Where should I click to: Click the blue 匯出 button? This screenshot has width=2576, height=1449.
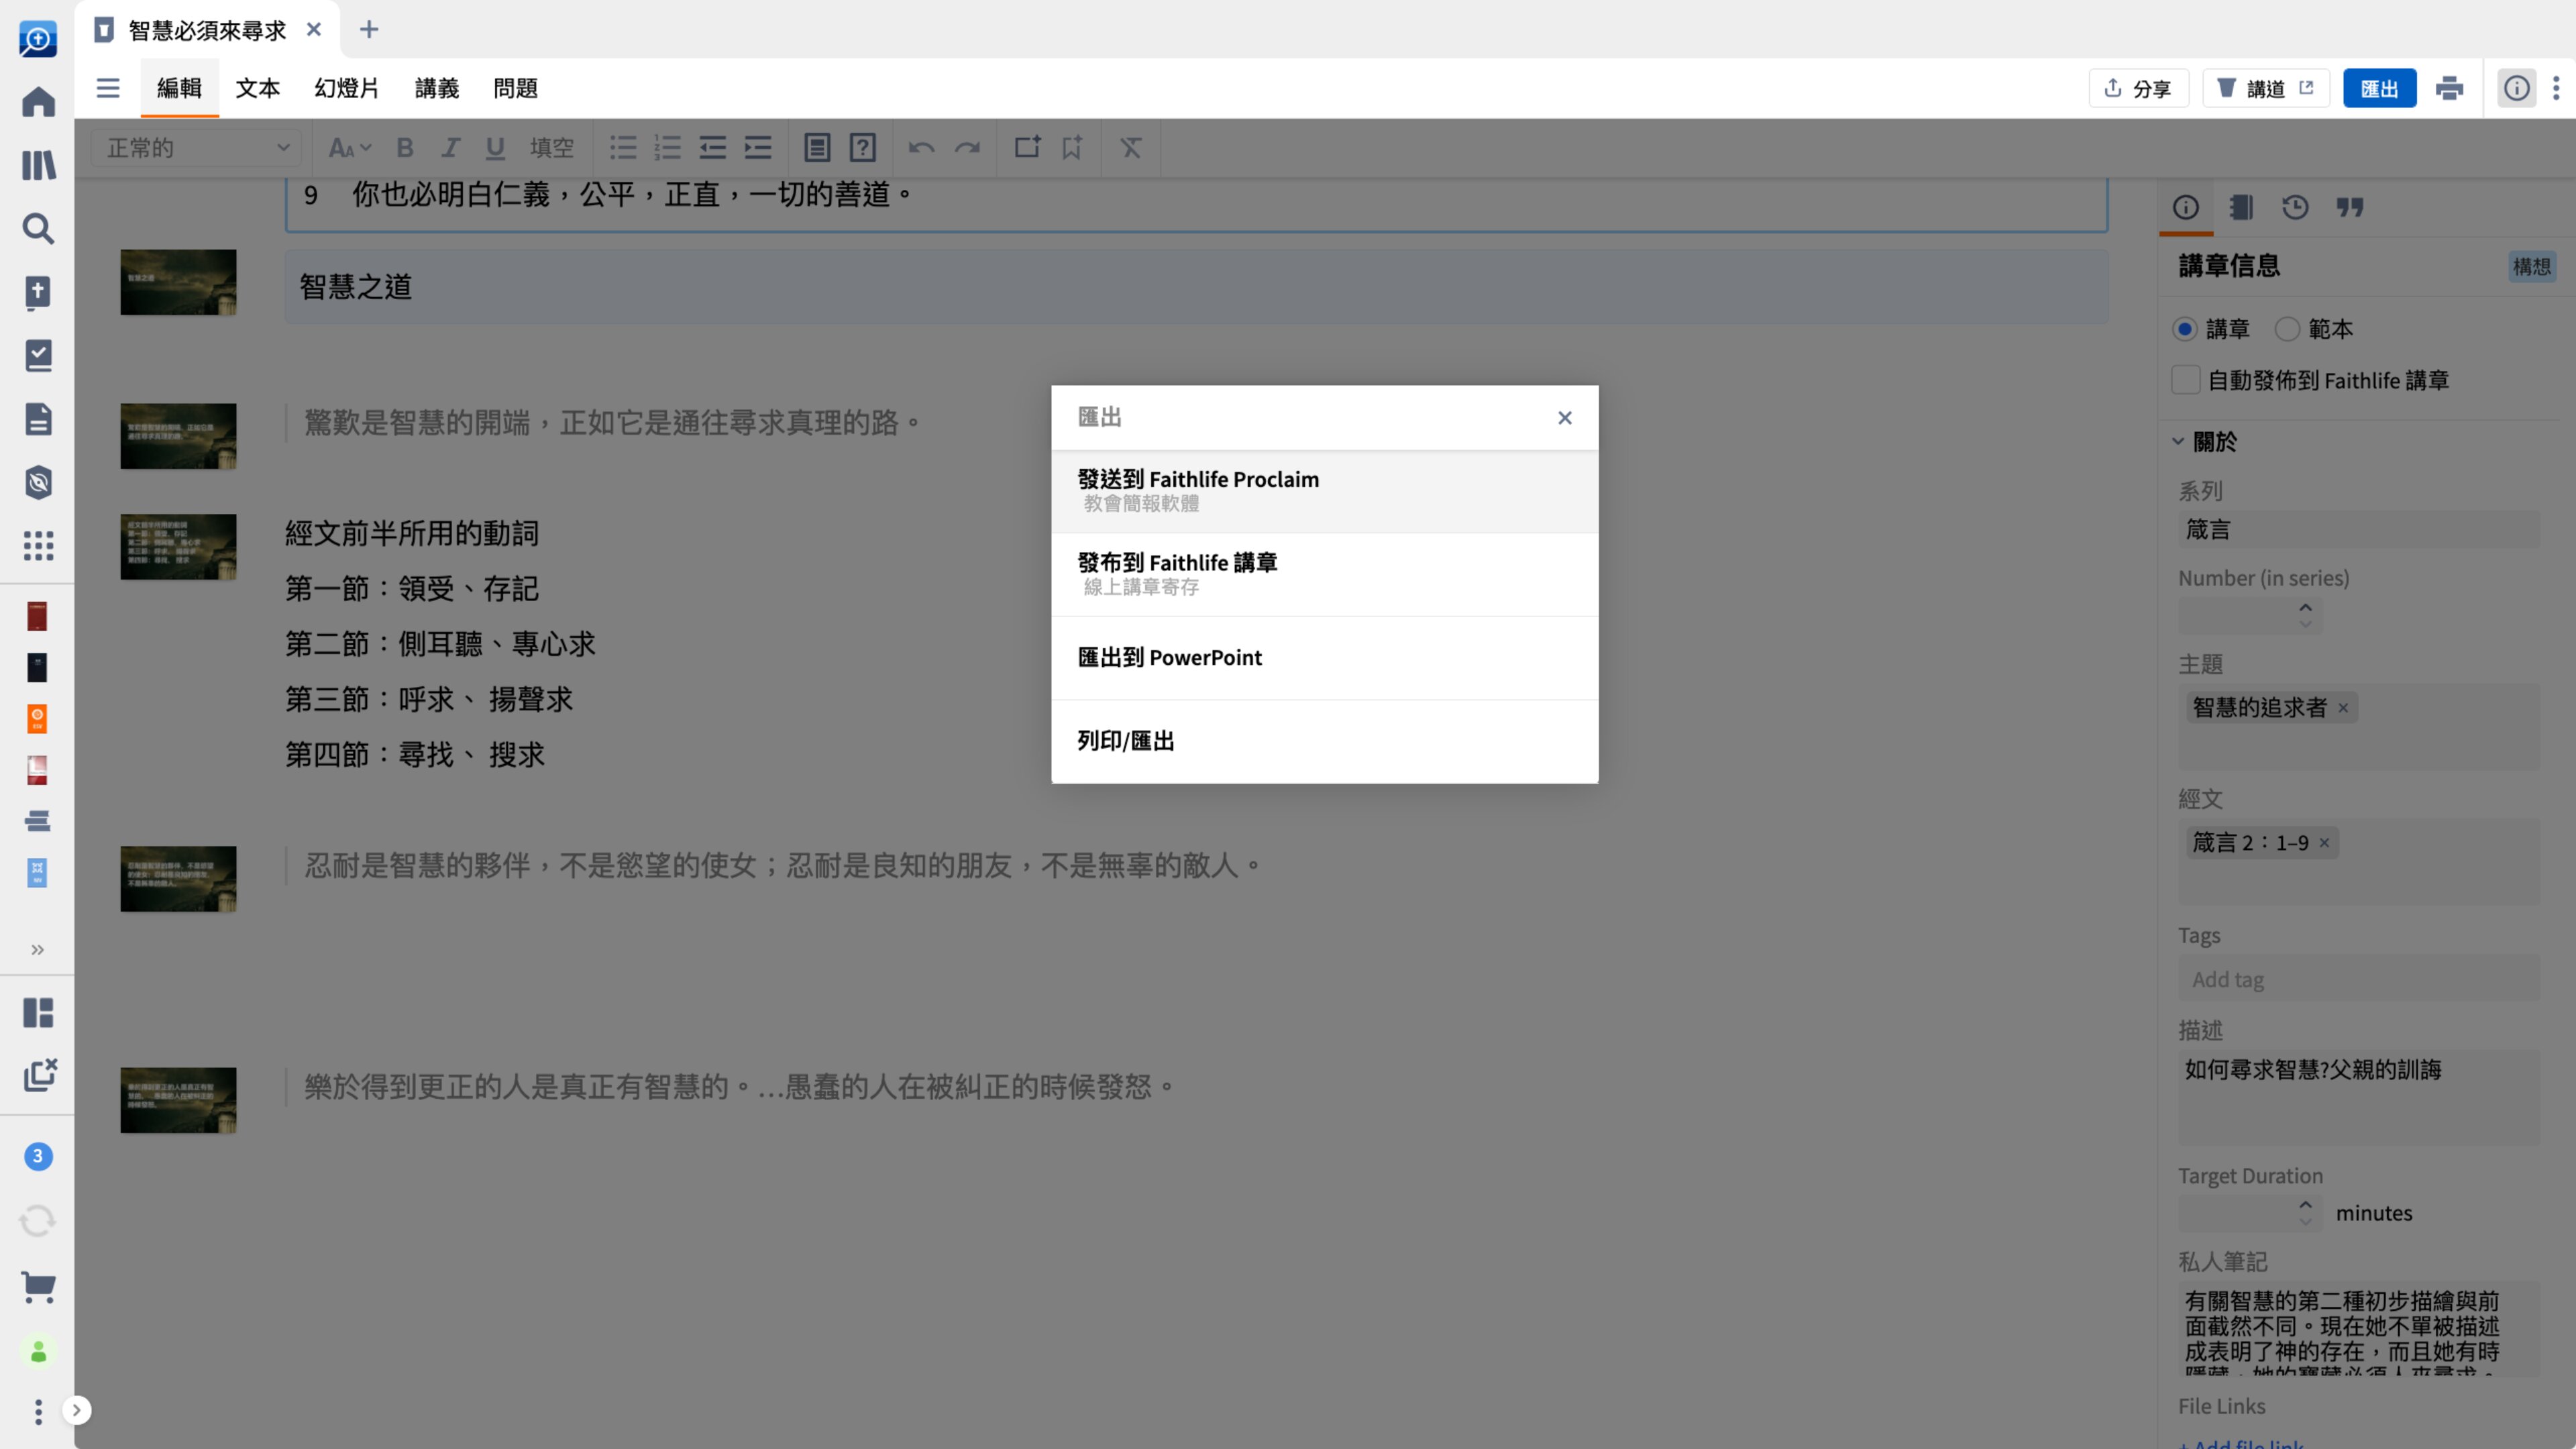pyautogui.click(x=2379, y=88)
